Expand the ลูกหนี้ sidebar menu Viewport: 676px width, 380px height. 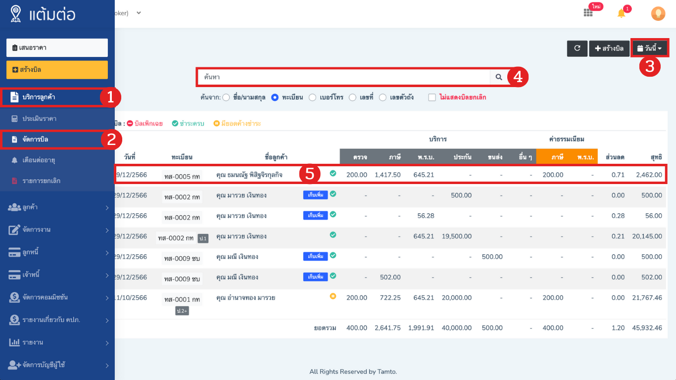(x=107, y=253)
